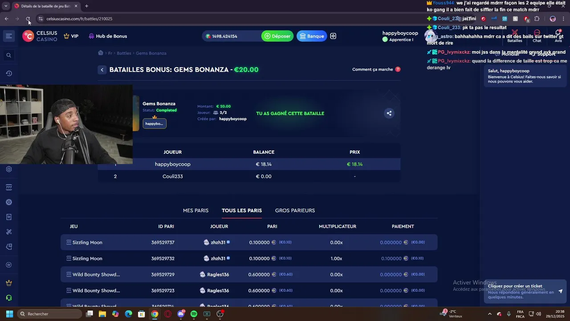Click the Gems Bonanza game thumbnail

pyautogui.click(x=136, y=113)
